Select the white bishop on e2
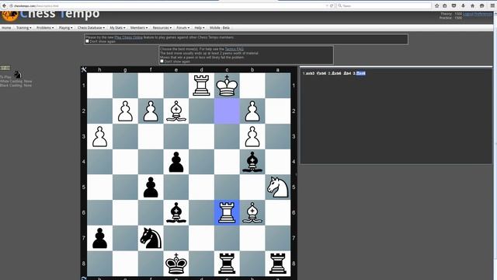Image resolution: width=497 pixels, height=280 pixels. point(176,110)
